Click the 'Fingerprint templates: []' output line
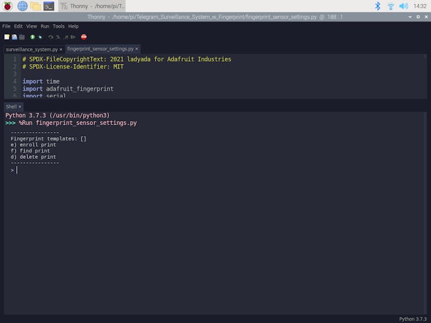The image size is (431, 323). tap(48, 139)
